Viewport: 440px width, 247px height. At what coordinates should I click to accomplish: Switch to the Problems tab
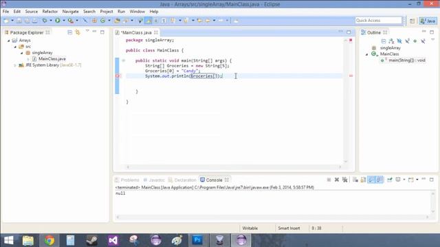point(127,180)
